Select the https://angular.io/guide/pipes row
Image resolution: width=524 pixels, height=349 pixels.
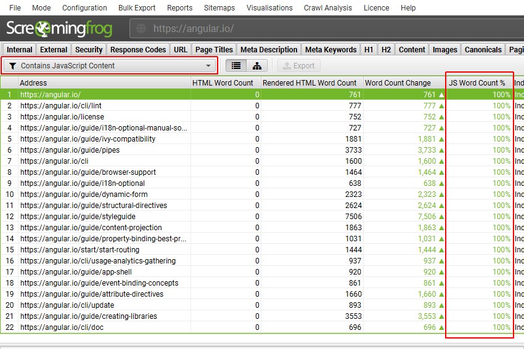tap(70, 150)
